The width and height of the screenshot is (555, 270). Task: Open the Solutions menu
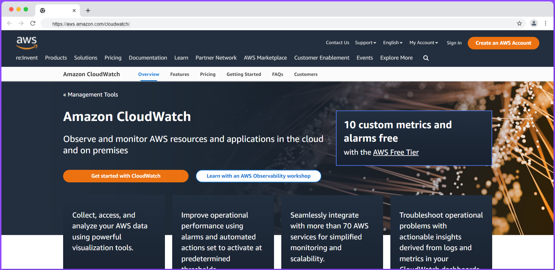point(86,58)
